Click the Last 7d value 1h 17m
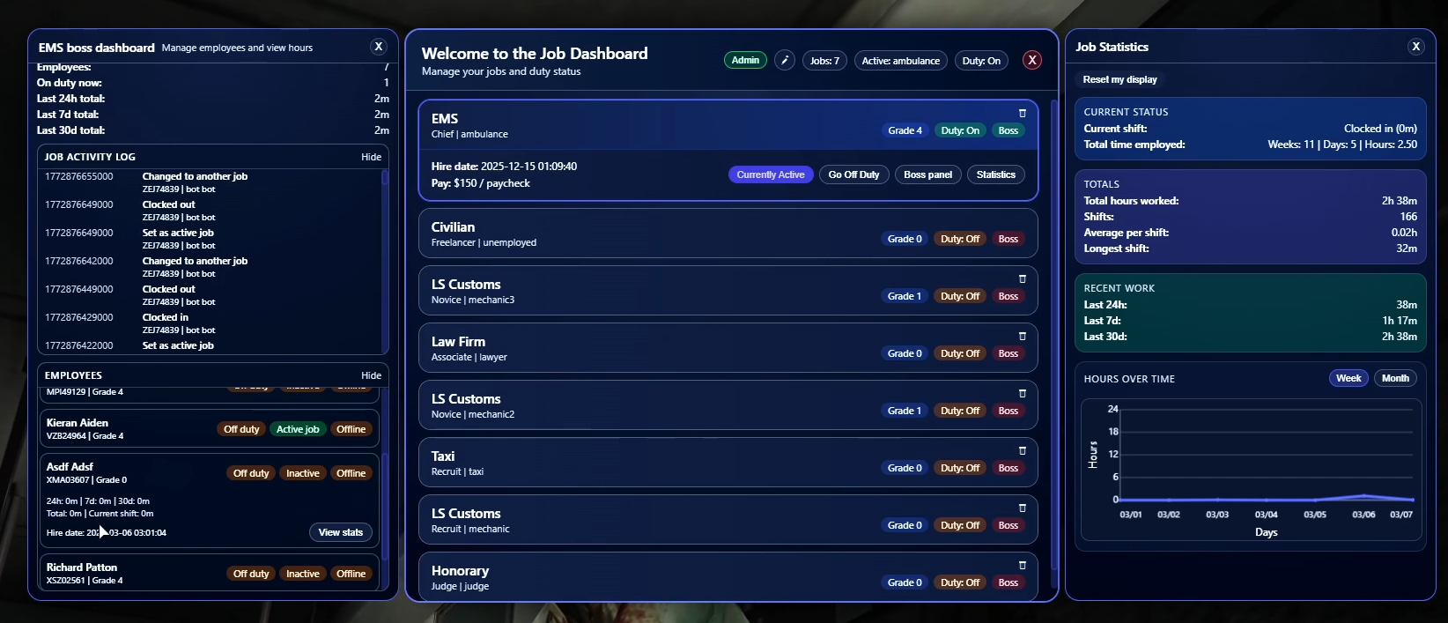The width and height of the screenshot is (1448, 623). click(1400, 321)
